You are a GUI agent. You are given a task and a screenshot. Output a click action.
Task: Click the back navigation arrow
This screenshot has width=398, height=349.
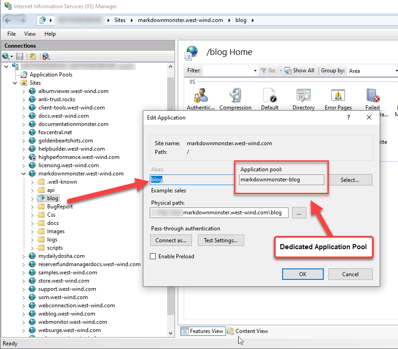point(8,20)
